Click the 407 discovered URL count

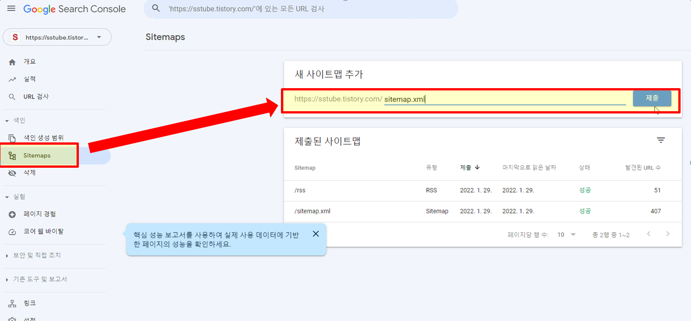point(656,211)
